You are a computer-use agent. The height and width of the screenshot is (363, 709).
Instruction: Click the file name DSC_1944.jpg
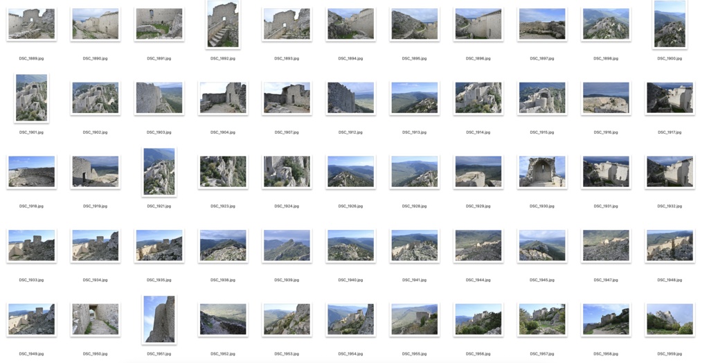coord(478,280)
